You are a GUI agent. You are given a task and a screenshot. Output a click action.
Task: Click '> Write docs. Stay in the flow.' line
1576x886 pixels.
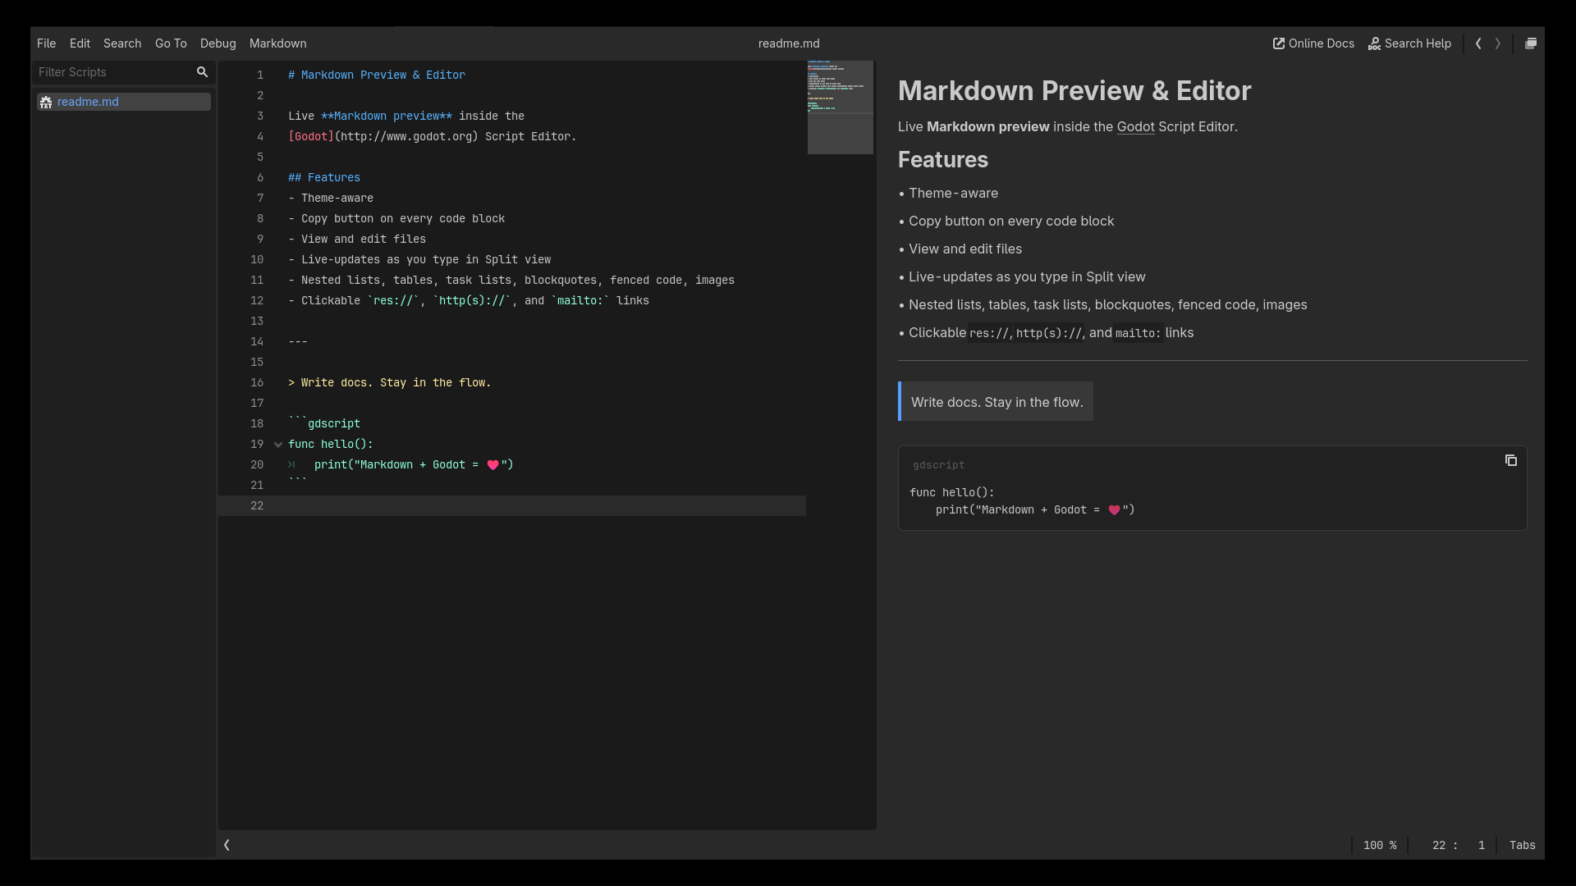[x=390, y=382]
